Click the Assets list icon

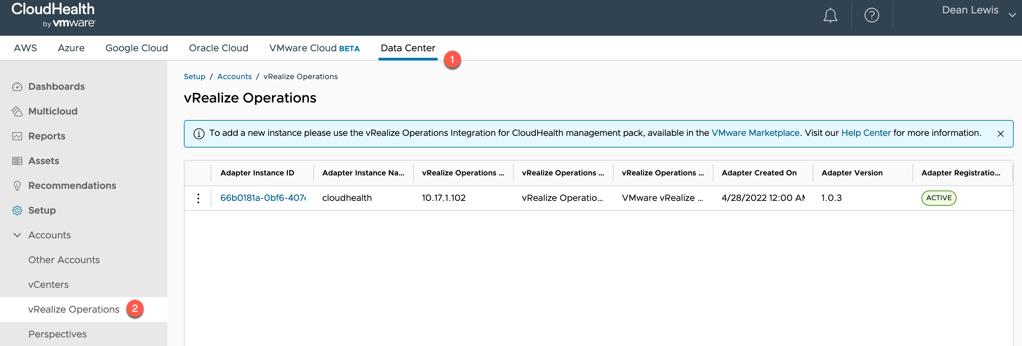click(x=17, y=161)
